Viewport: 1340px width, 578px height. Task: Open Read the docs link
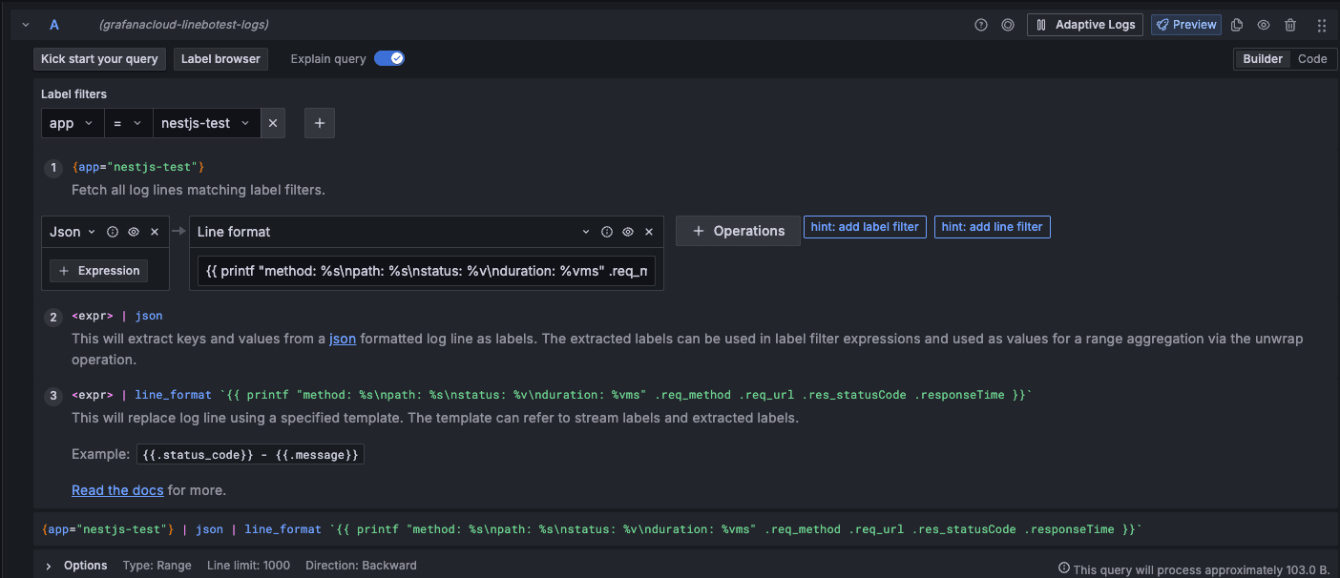[x=117, y=490]
